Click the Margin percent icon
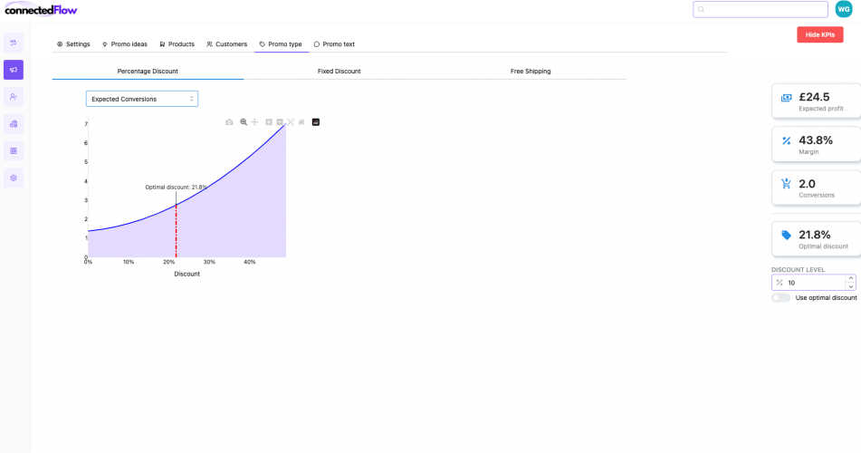This screenshot has height=453, width=861. pyautogui.click(x=787, y=140)
